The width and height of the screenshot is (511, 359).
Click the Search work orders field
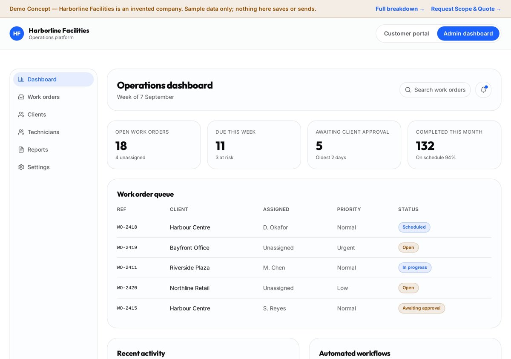click(435, 90)
